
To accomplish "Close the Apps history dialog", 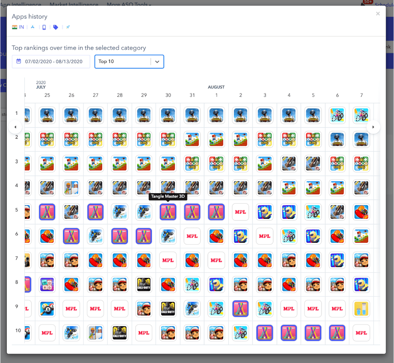I will pyautogui.click(x=378, y=14).
